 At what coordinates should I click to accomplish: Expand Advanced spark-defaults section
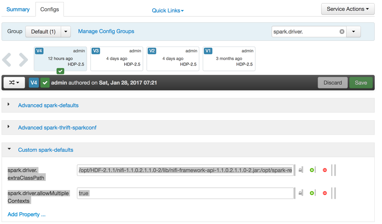pyautogui.click(x=48, y=105)
